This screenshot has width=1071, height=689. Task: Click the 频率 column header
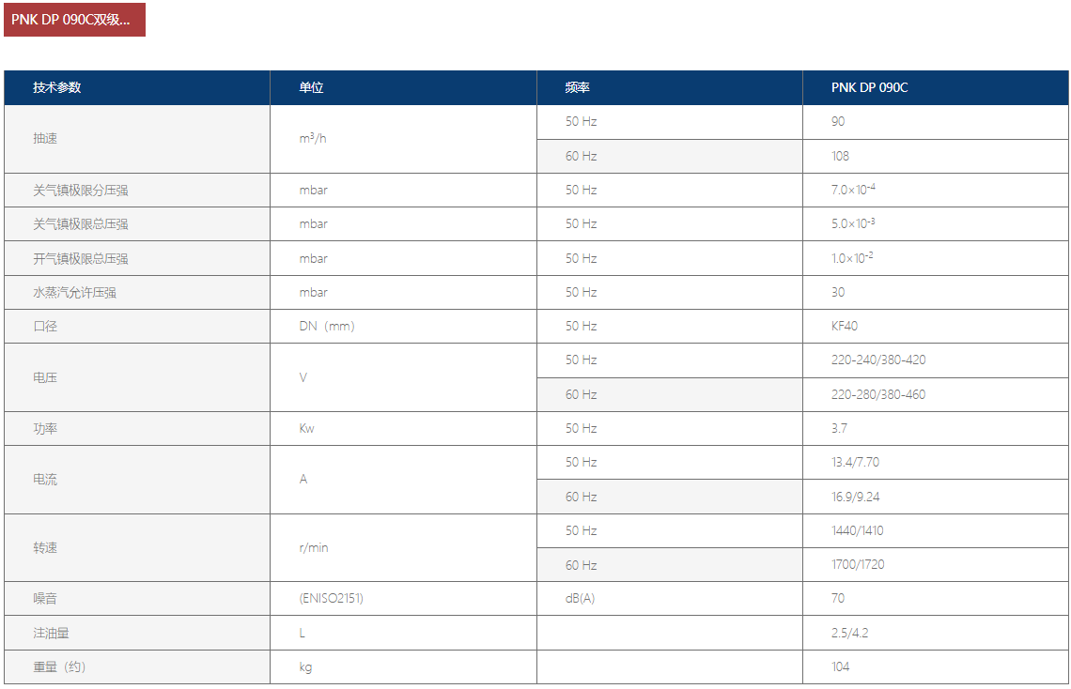(577, 87)
